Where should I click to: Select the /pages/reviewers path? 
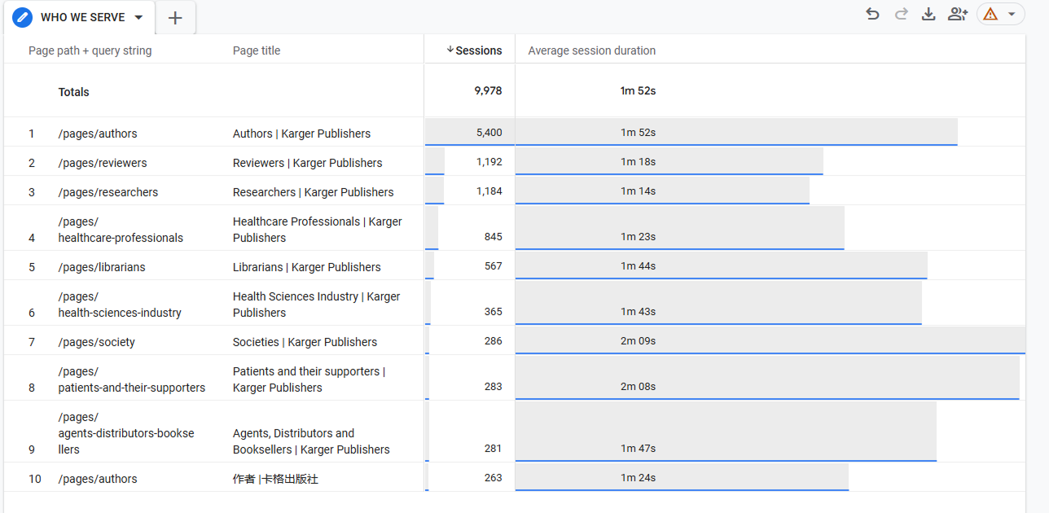coord(103,163)
